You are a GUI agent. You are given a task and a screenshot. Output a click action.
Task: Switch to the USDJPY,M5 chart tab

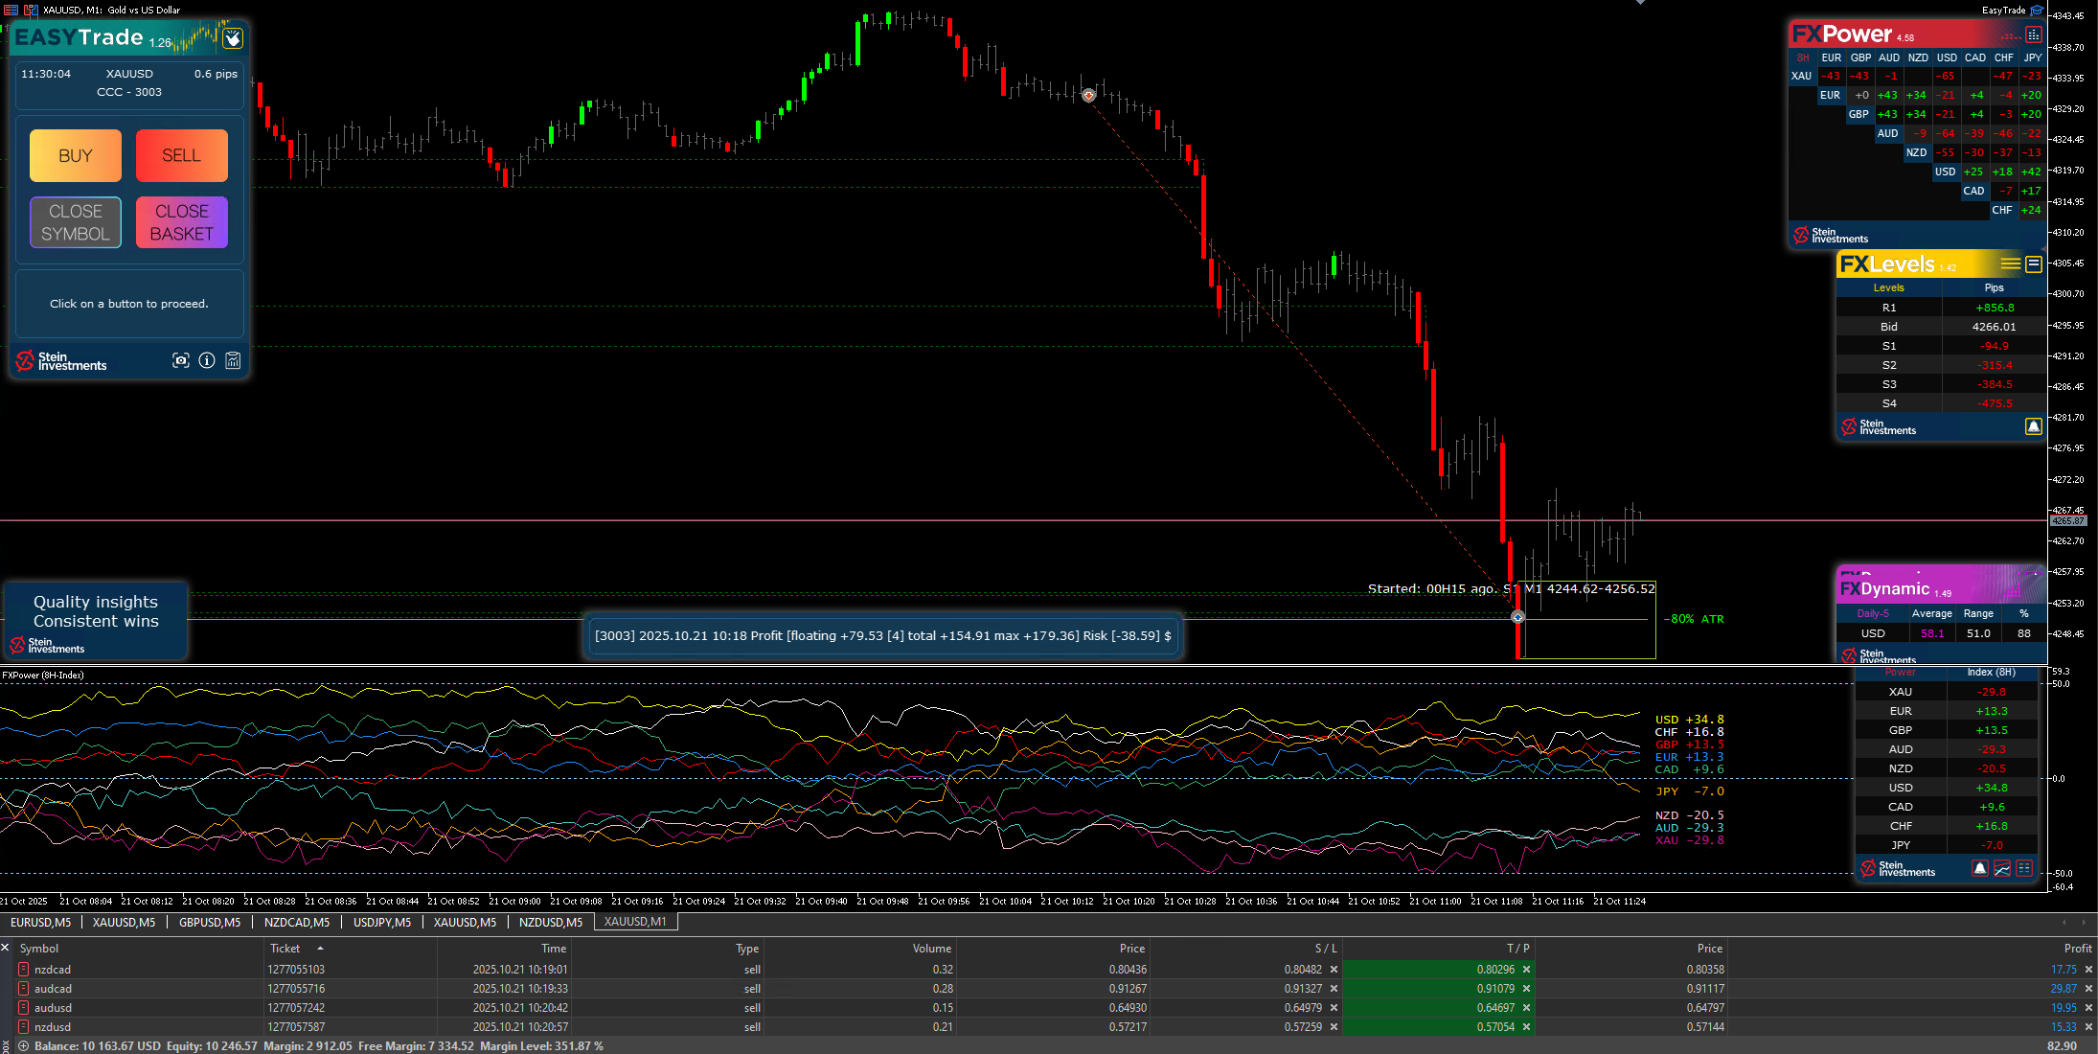click(382, 922)
